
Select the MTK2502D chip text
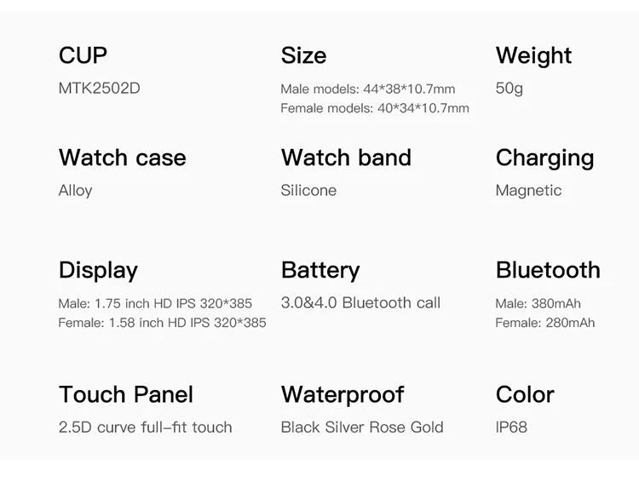99,88
